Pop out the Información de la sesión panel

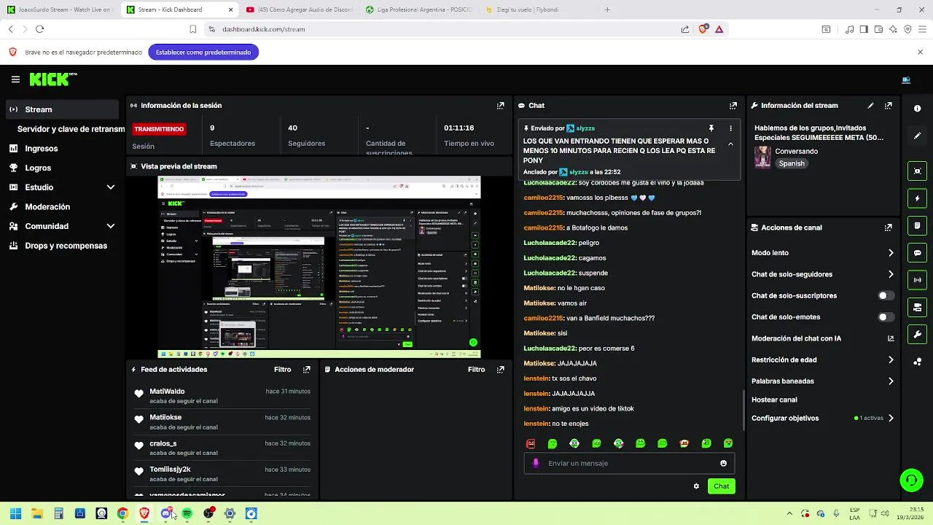[500, 106]
